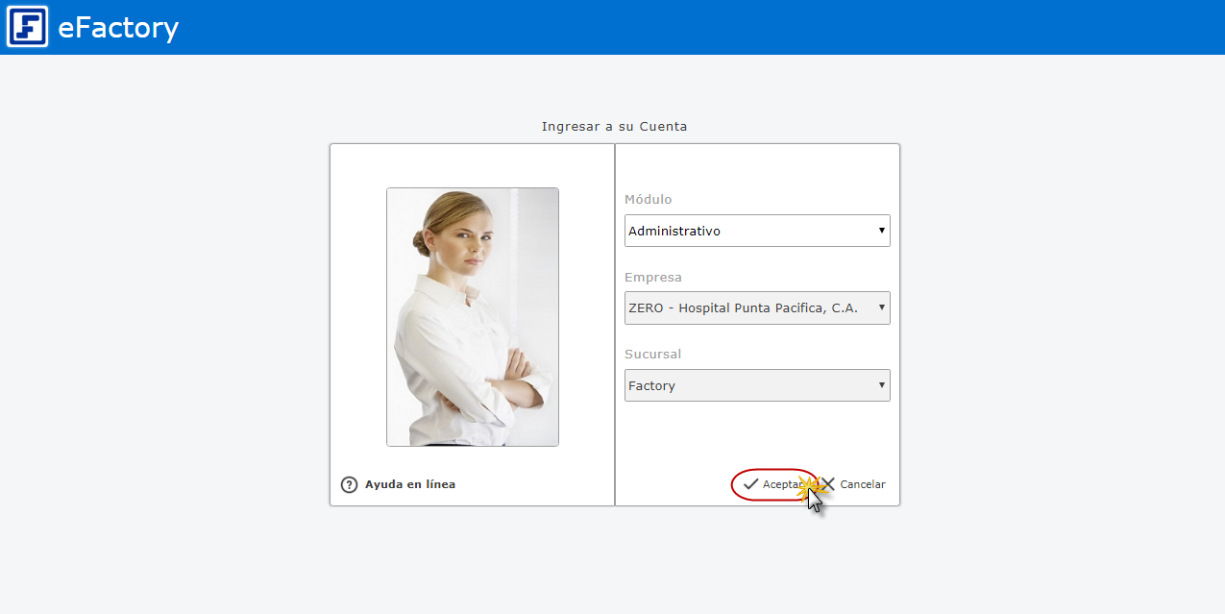Click the Módulo field label
Screen dimensions: 1225x614
click(x=649, y=200)
